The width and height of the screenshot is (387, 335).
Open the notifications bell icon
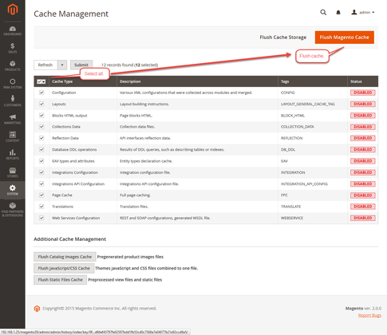[338, 13]
